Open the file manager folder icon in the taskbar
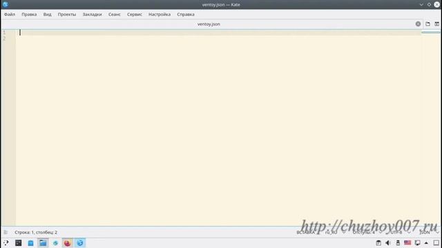442x248 pixels. tap(43, 242)
